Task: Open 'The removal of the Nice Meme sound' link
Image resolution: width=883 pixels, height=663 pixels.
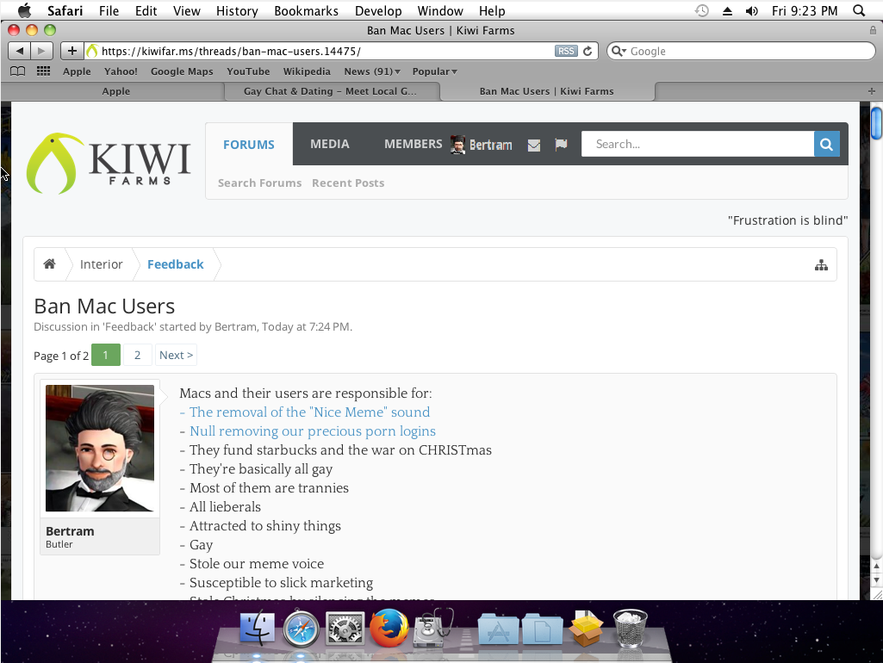Action: pyautogui.click(x=310, y=412)
